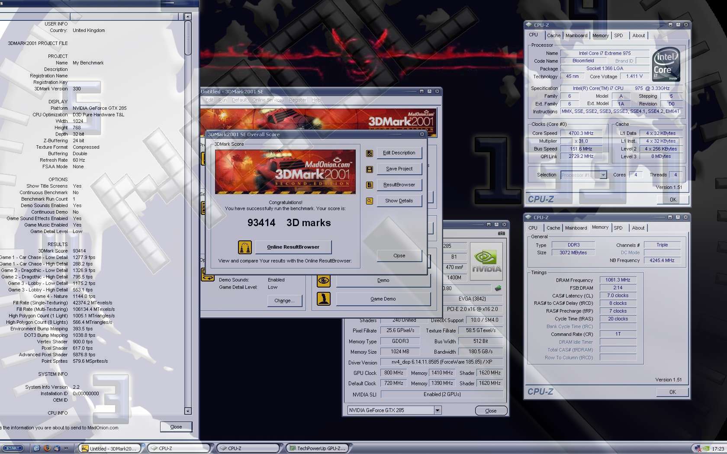Expand quick launch overflow chevron
The image size is (727, 454).
click(66, 448)
